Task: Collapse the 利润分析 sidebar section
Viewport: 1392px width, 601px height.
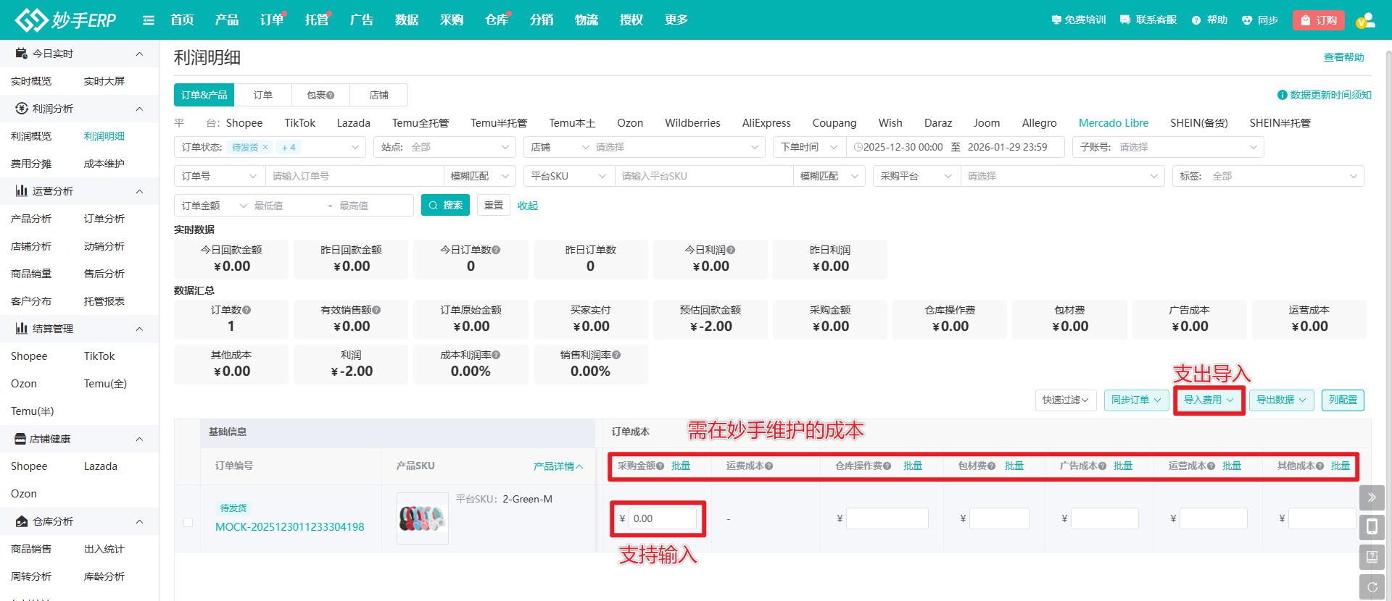Action: click(x=139, y=109)
